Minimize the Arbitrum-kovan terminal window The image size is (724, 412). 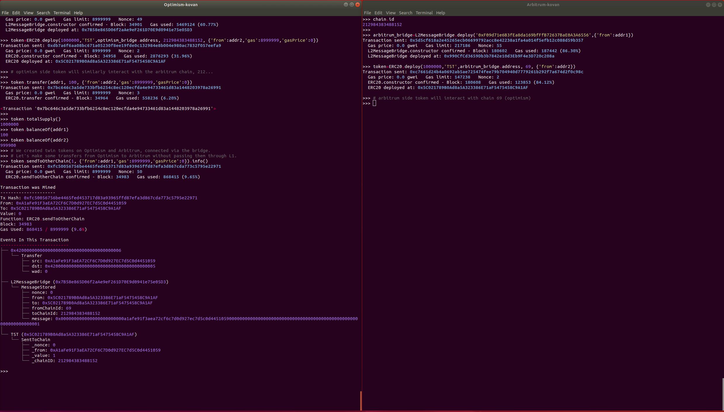(x=708, y=5)
